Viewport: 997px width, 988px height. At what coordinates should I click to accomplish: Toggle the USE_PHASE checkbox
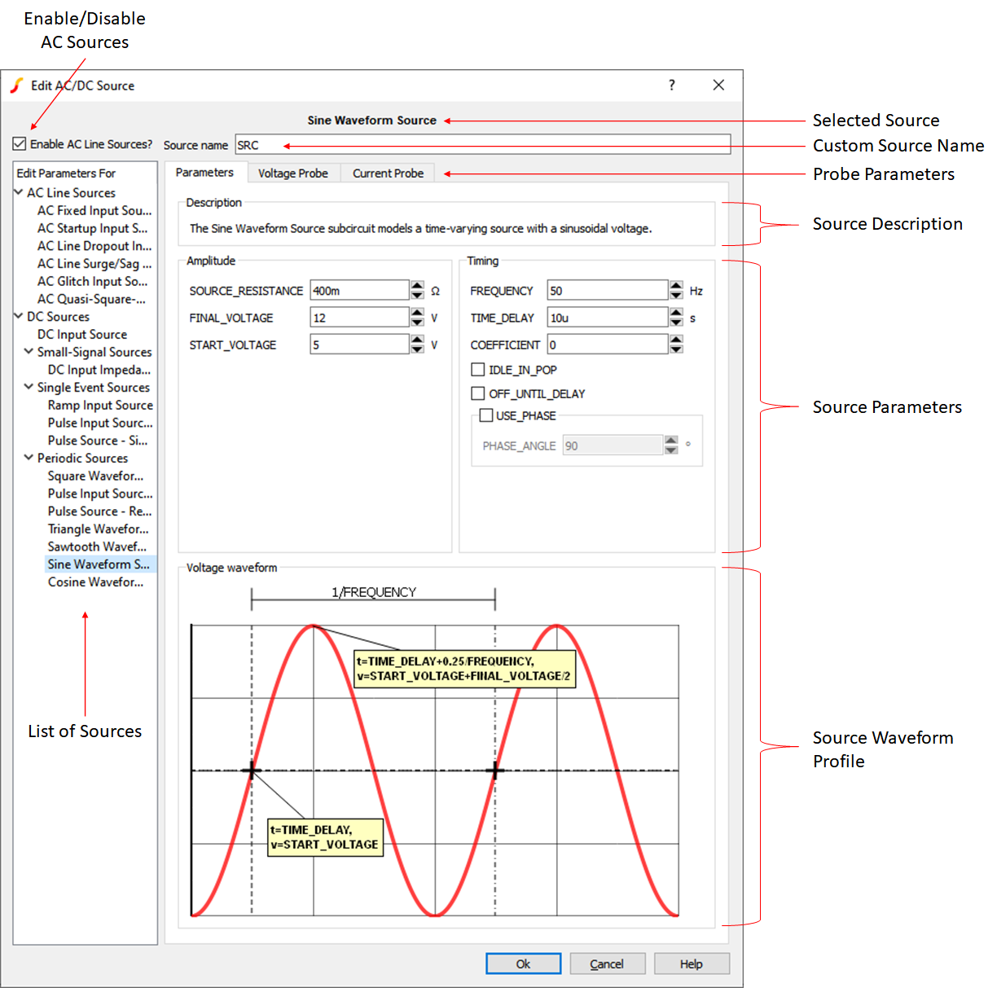click(x=486, y=415)
